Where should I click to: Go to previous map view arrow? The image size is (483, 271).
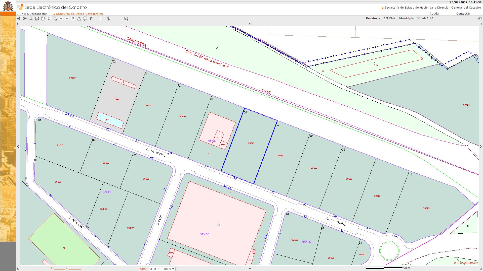(x=19, y=19)
